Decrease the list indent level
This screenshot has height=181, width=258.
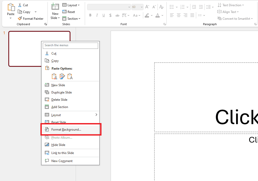click(x=194, y=7)
